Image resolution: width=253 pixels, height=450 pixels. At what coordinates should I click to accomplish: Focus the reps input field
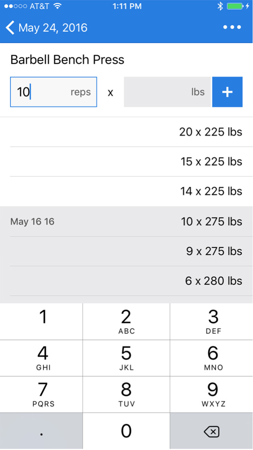53,92
